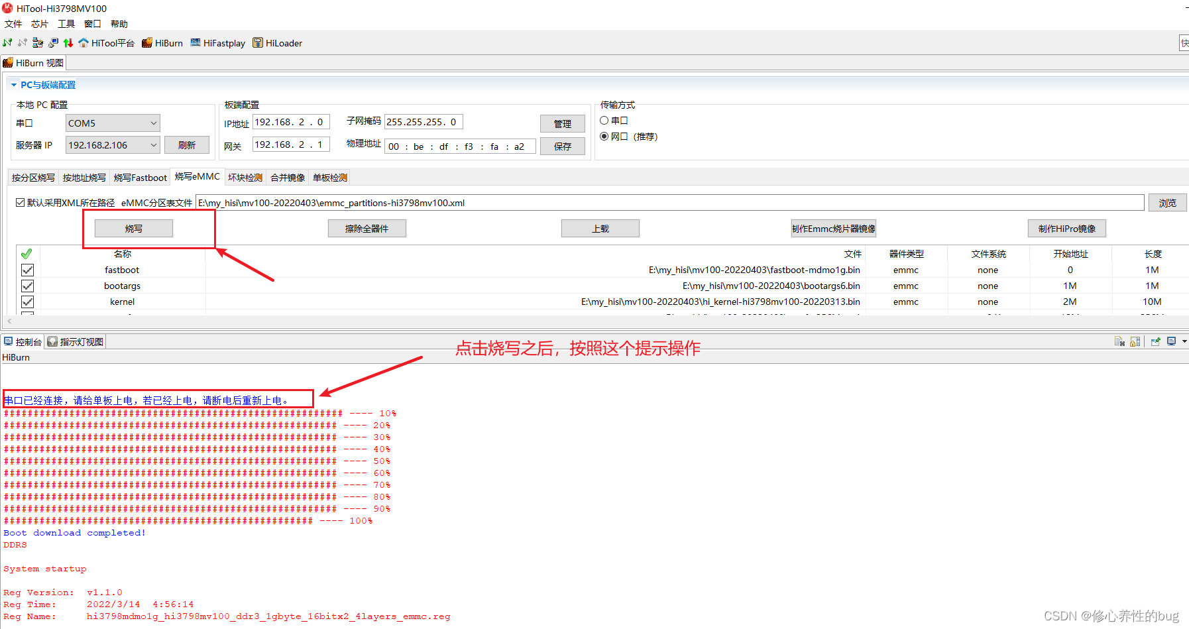Toggle the fastboot partition checkbox
The width and height of the screenshot is (1189, 629).
pyautogui.click(x=27, y=270)
